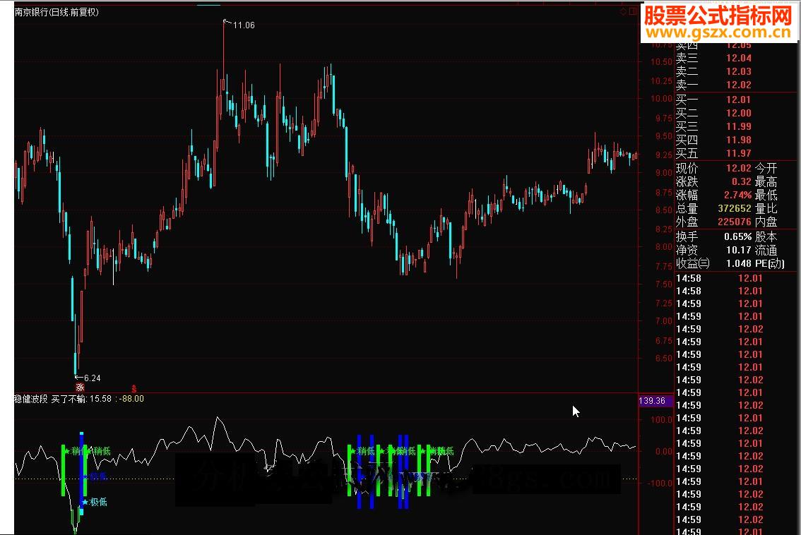
Task: Click the red $ marker icon
Action: (133, 388)
